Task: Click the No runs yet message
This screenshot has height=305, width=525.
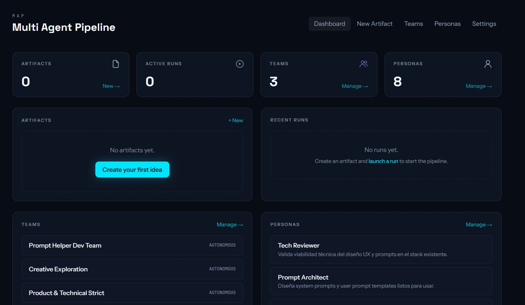Action: click(x=381, y=150)
